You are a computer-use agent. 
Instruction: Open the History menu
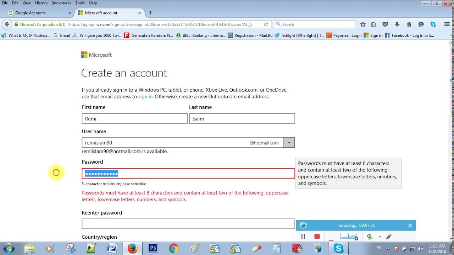pyautogui.click(x=41, y=3)
